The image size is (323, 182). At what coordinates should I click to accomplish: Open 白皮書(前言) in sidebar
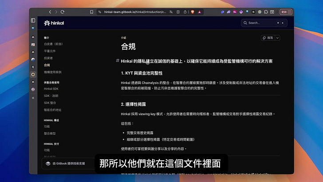coord(53,44)
